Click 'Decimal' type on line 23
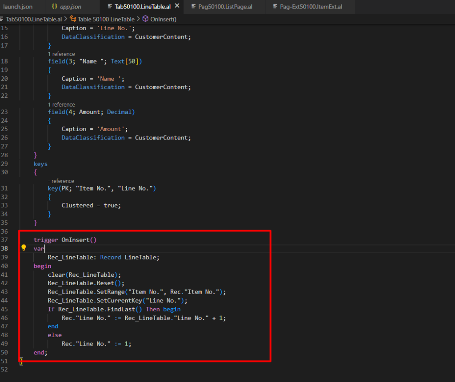The height and width of the screenshot is (382, 455). coord(119,112)
